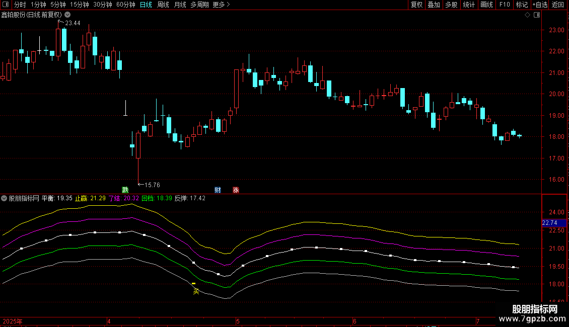569x327 pixels.
Task: Toggle the side panel icon above chart
Action: pyautogui.click(x=537, y=15)
